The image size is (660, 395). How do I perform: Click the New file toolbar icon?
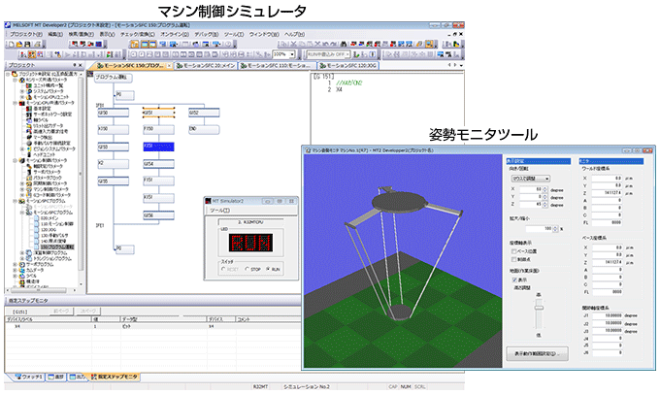click(12, 44)
